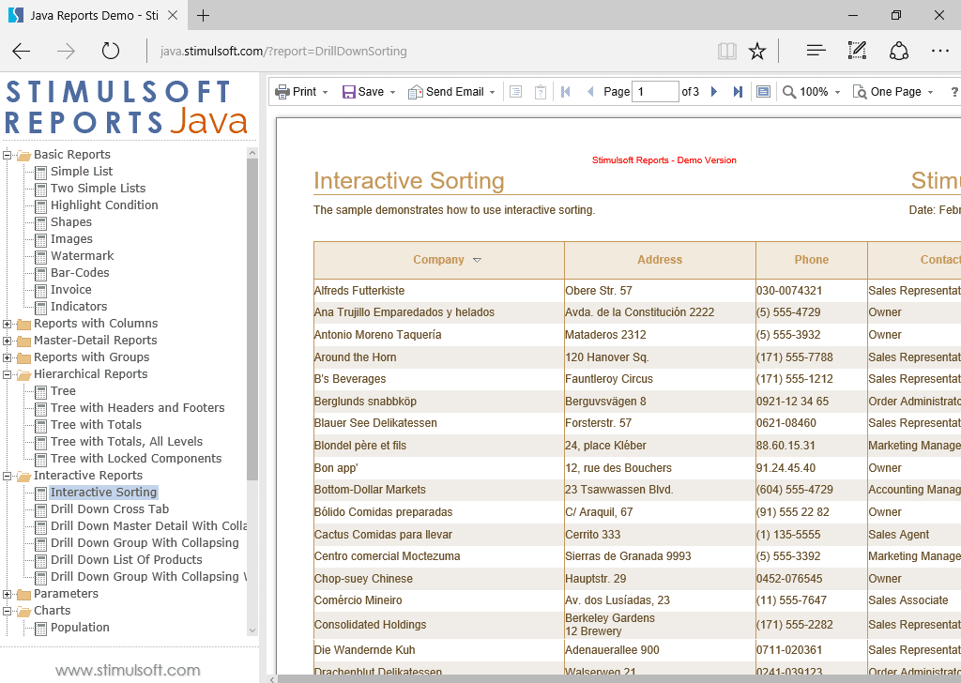
Task: Make a web note icon
Action: [857, 51]
